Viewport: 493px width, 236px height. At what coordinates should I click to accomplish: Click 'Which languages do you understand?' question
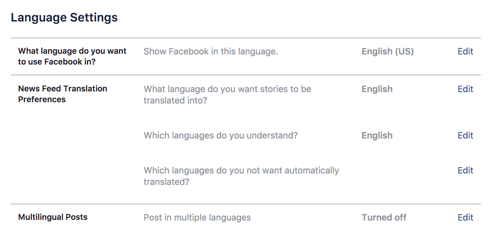tap(221, 135)
